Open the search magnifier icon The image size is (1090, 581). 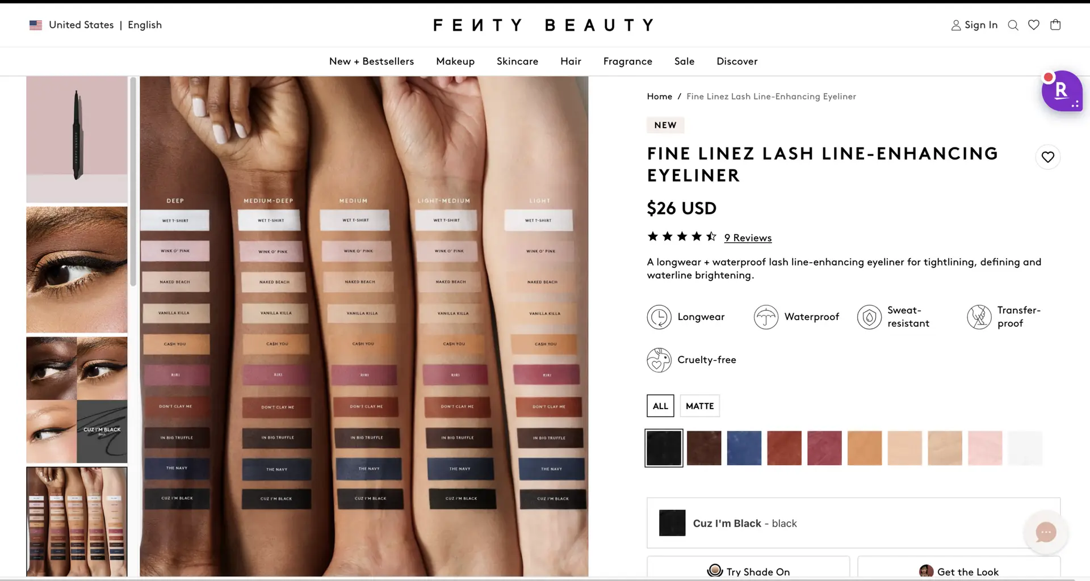[x=1013, y=25]
